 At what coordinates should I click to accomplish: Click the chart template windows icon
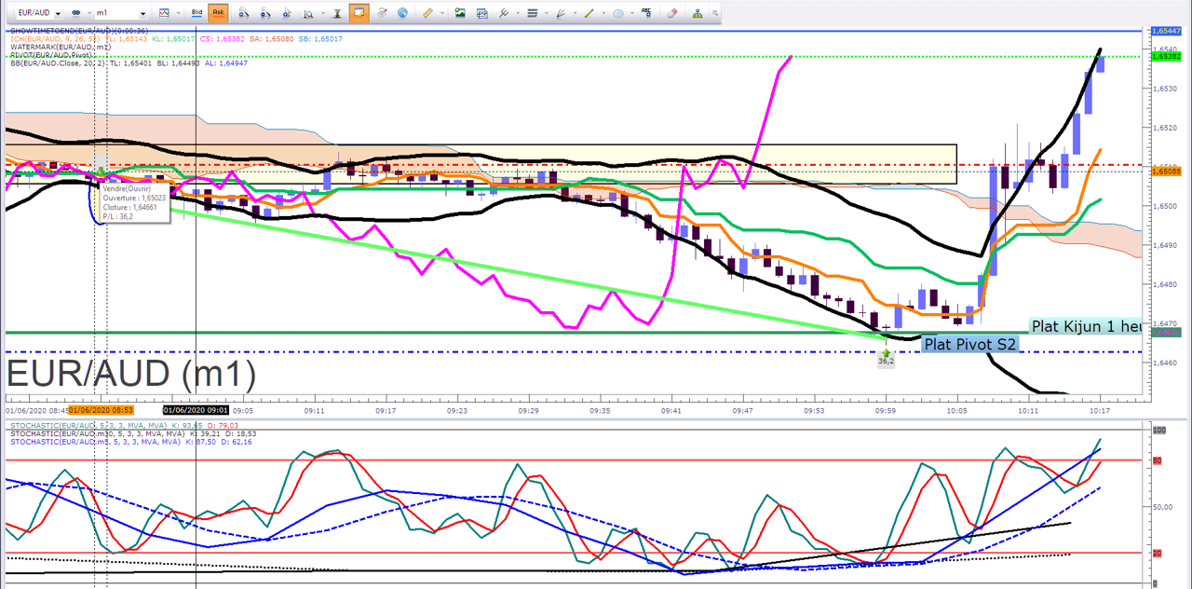pos(481,13)
